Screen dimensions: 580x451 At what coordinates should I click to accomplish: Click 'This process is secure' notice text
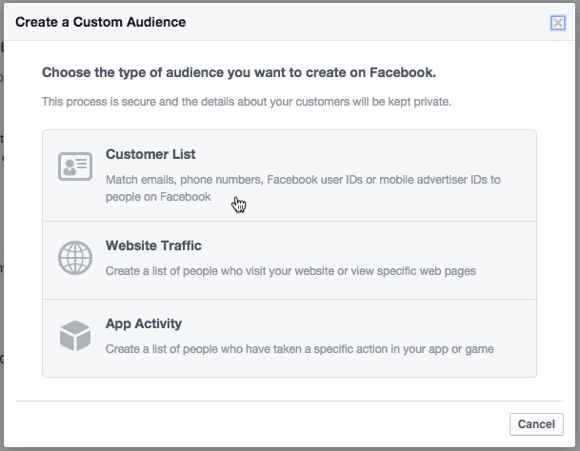(247, 101)
